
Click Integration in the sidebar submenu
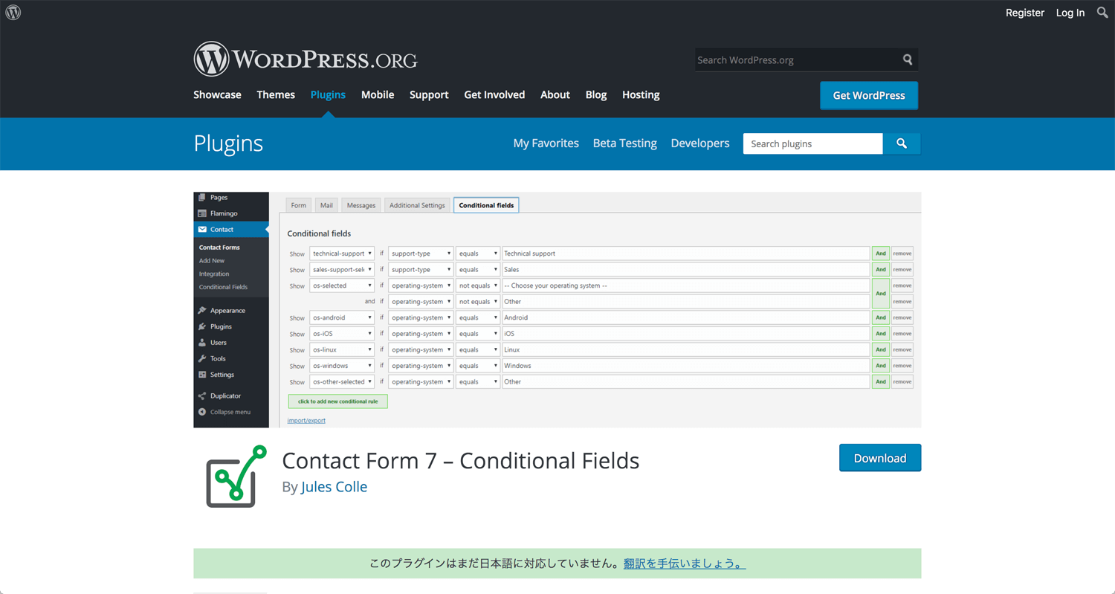click(x=214, y=274)
